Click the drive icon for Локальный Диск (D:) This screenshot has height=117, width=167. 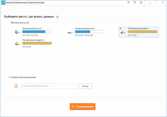(70, 32)
